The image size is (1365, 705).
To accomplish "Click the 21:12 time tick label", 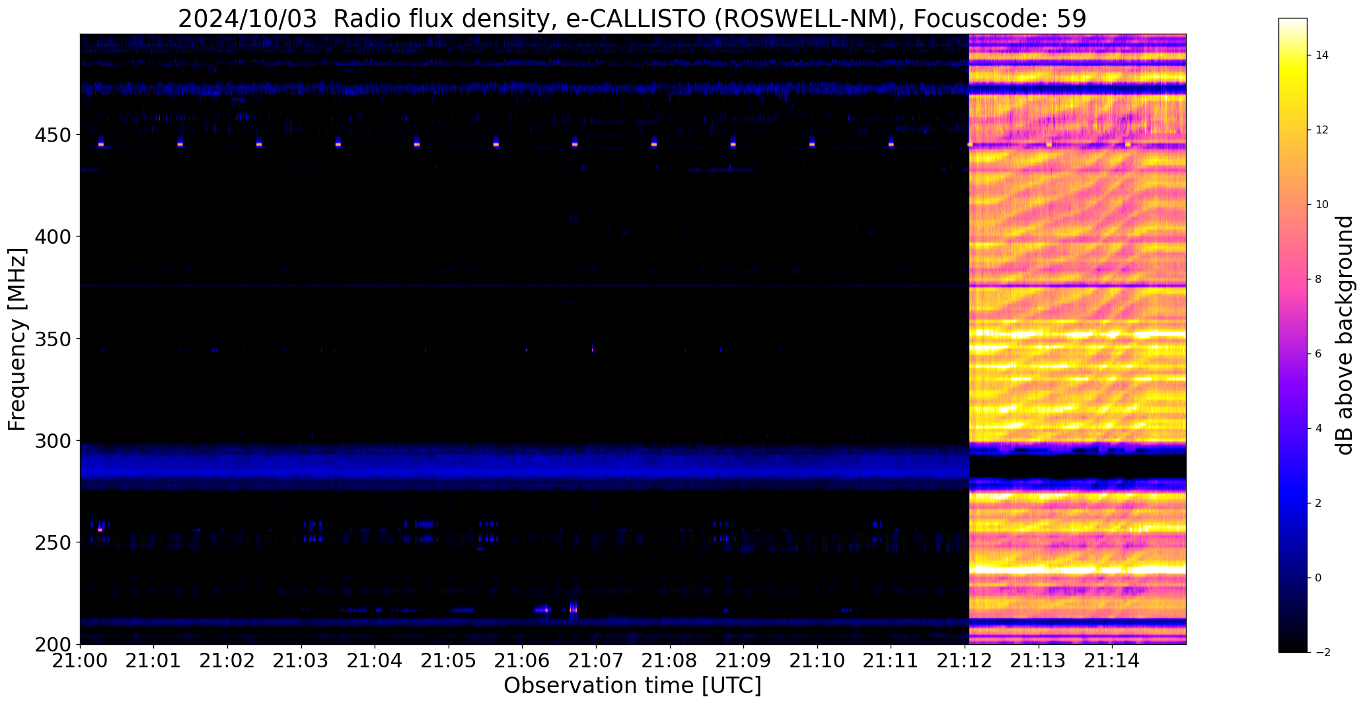I will click(965, 659).
